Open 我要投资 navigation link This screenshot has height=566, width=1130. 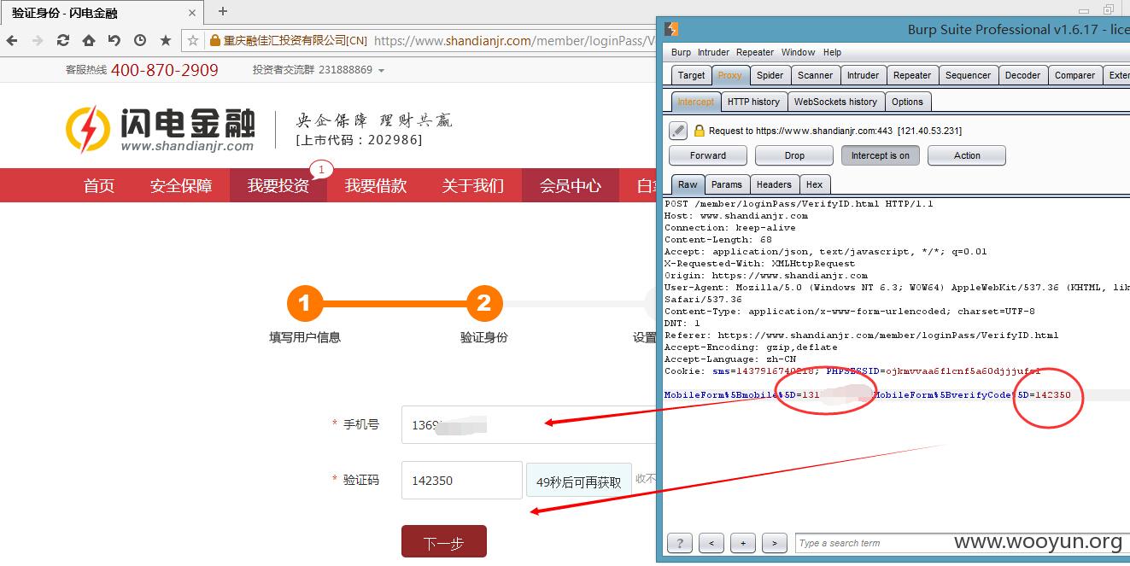(x=278, y=185)
